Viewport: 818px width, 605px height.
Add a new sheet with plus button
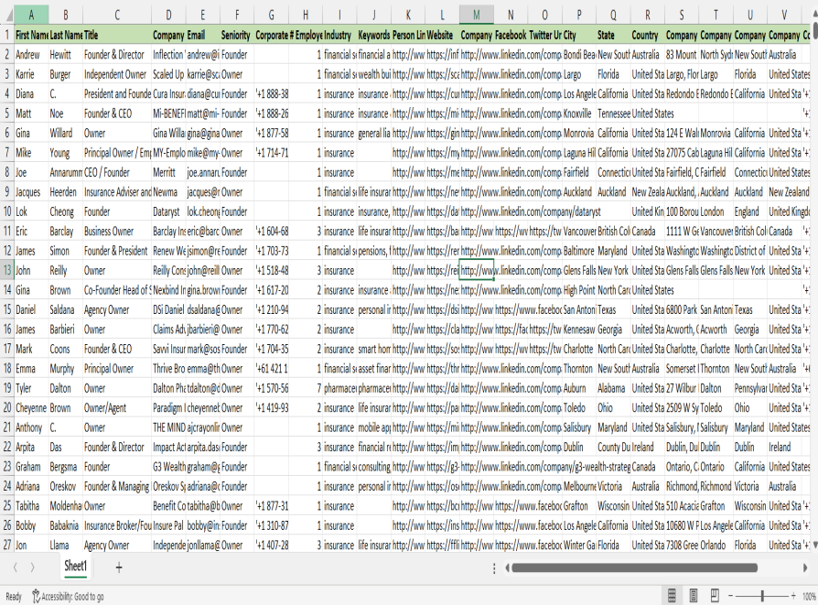click(x=118, y=567)
